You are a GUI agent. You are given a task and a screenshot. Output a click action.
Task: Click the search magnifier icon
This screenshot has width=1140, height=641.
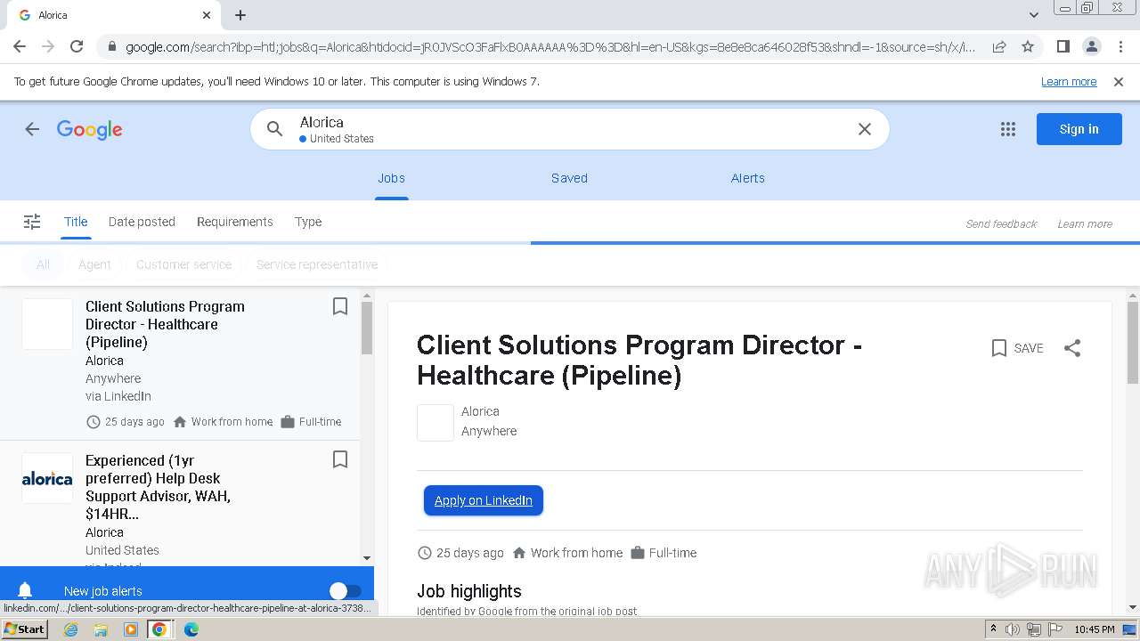tap(275, 129)
